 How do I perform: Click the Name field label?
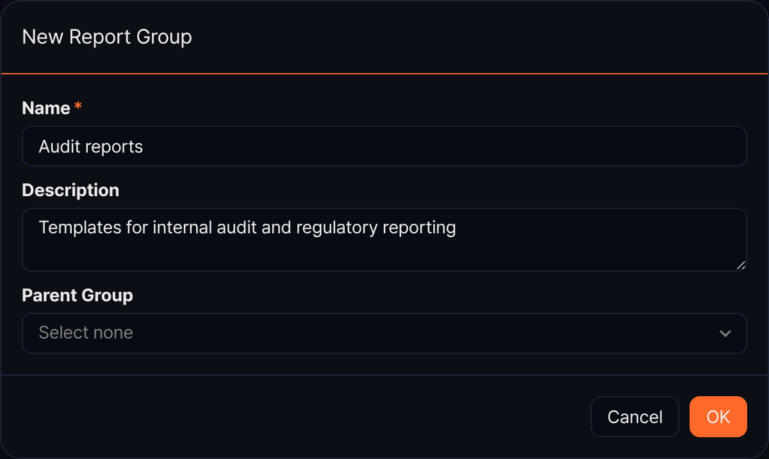[x=46, y=108]
